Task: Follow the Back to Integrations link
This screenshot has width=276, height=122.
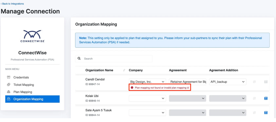Action: point(12,4)
